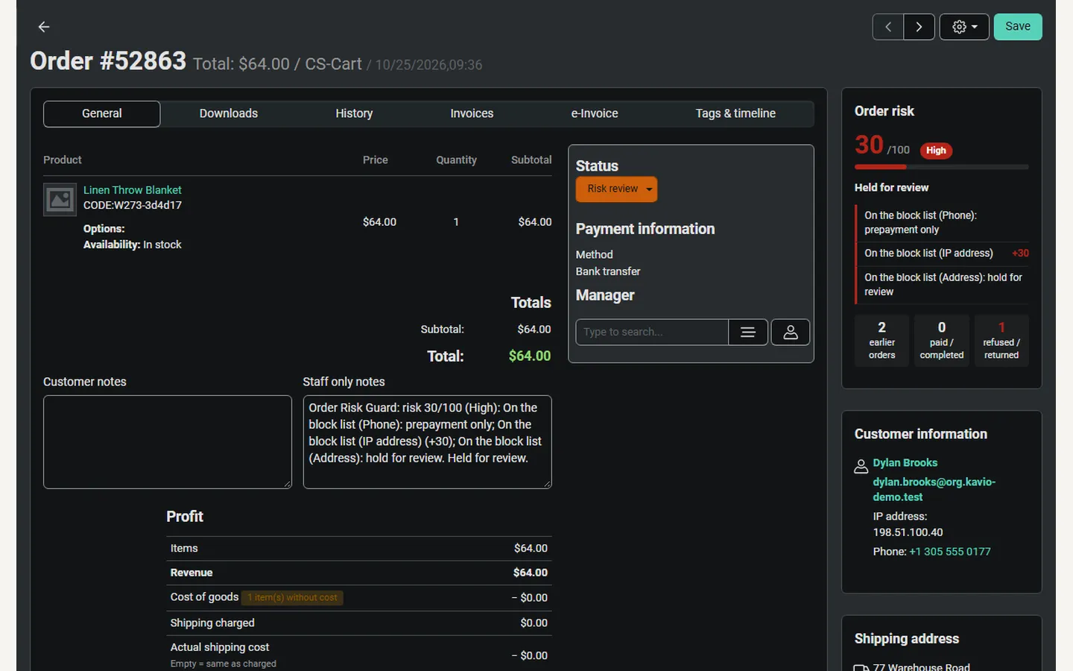Click the 'Bank transfer' payment method text
The height and width of the screenshot is (671, 1073).
click(x=608, y=271)
